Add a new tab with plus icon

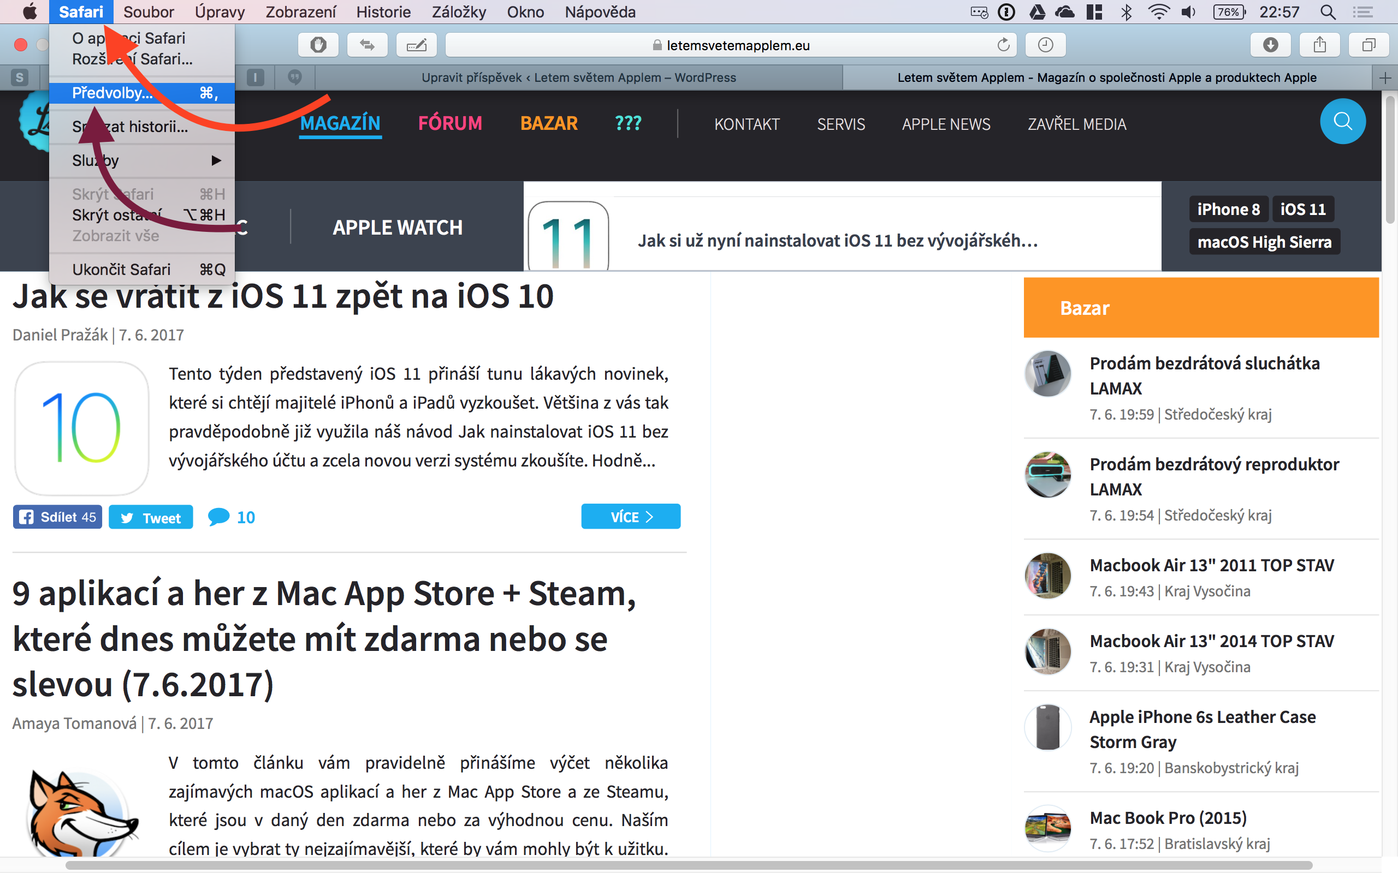[1385, 78]
